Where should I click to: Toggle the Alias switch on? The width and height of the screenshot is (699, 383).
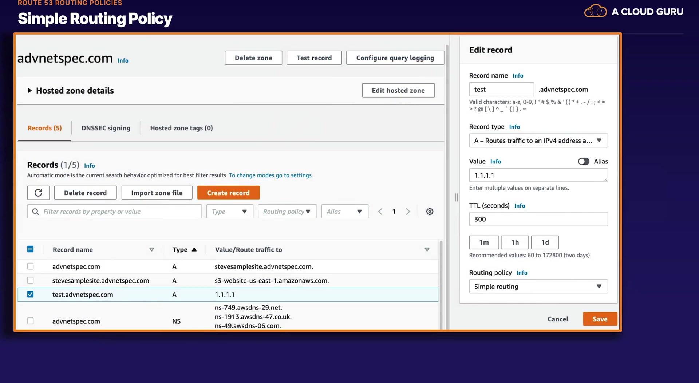pyautogui.click(x=584, y=161)
